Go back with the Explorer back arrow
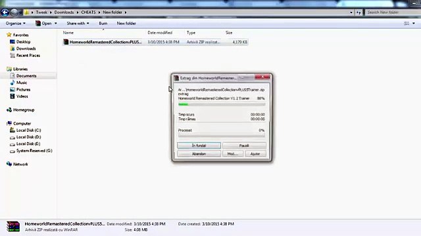Screen dimensions: 421x236 [5, 12]
